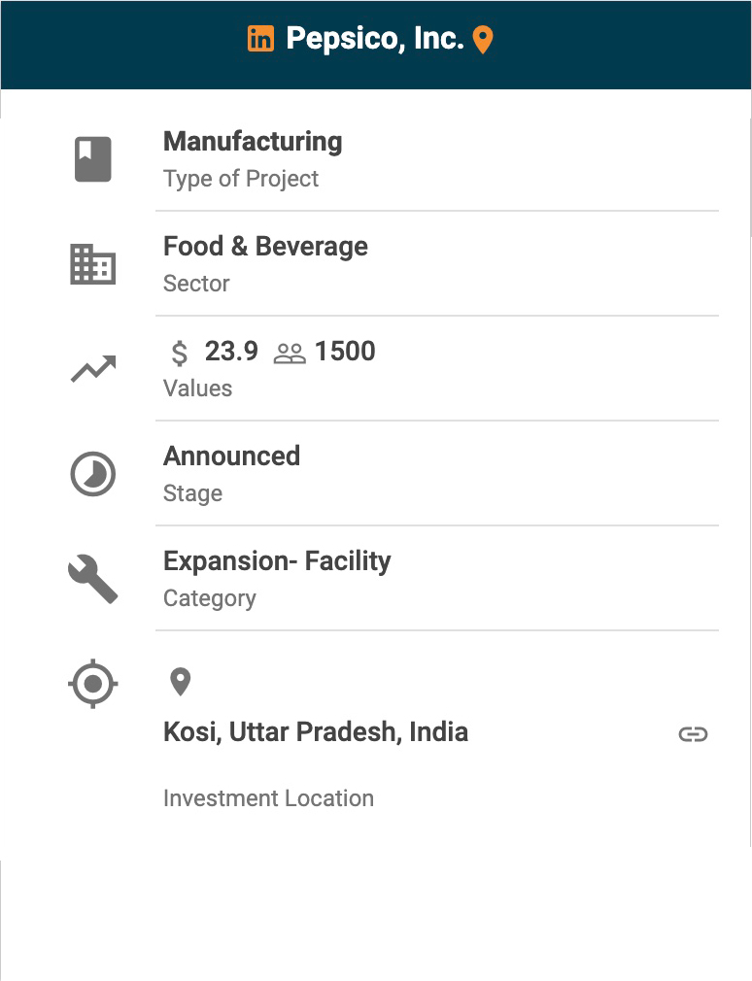Screen dimensions: 752x981
Task: Click the grey location pin above Kosi
Action: (180, 682)
